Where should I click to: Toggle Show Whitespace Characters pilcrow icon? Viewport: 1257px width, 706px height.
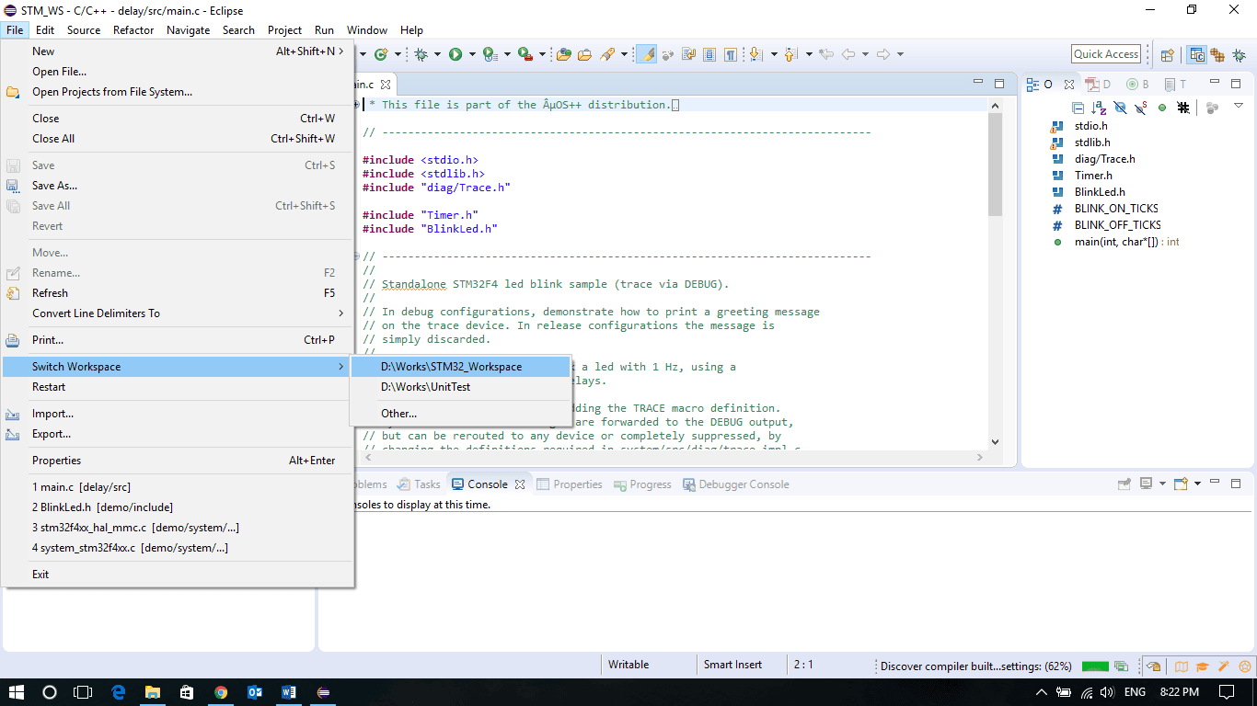tap(731, 54)
